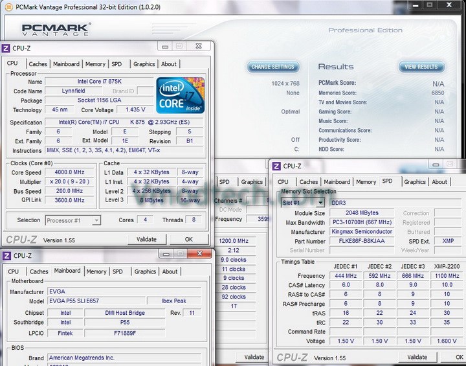Click the XMP-2200 voltage 1.600 V
This screenshot has width=466, height=366.
[x=447, y=341]
